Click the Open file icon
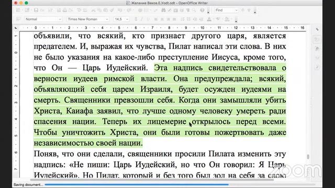The image size is (335, 188). (x=27, y=10)
